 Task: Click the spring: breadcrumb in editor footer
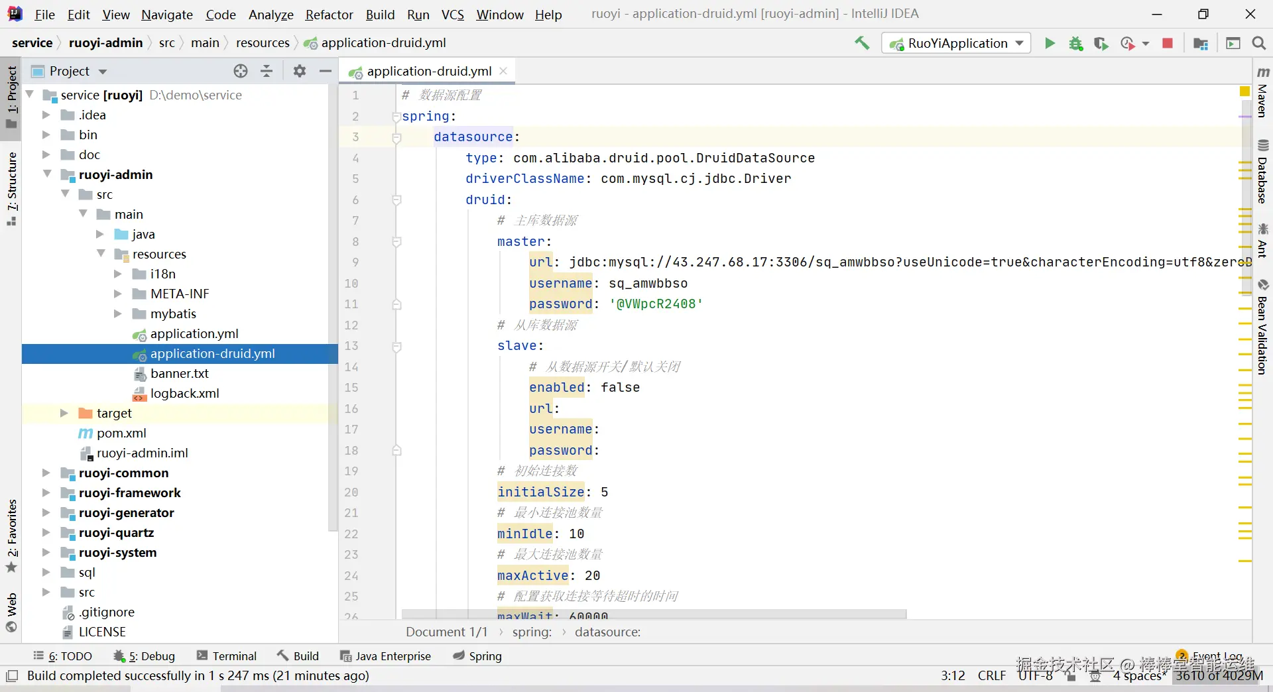[532, 632]
